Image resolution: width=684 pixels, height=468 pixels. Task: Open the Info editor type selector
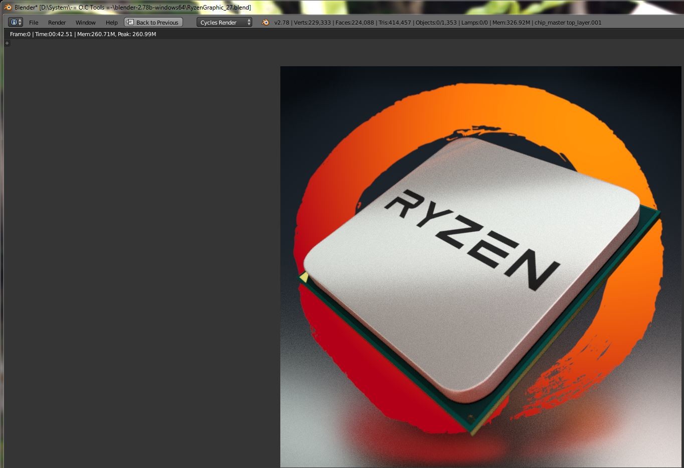[16, 22]
